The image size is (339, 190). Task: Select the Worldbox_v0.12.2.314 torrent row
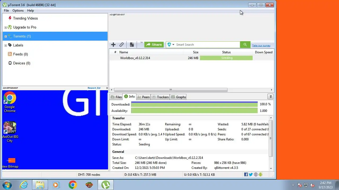point(192,58)
